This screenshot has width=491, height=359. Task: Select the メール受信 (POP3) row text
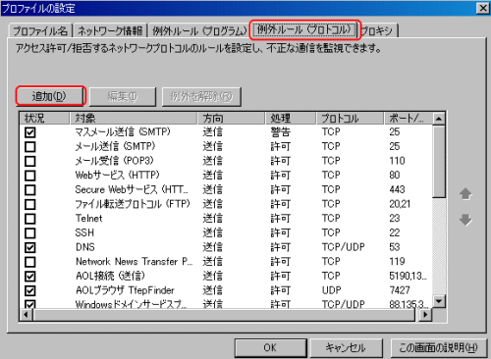(114, 161)
